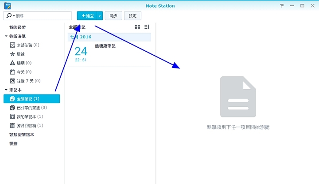Click the 同步 sync button
Screen dimensions: 319x184
pos(113,15)
